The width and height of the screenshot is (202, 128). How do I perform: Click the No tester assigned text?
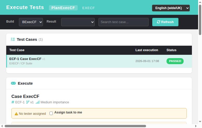(x=32, y=114)
